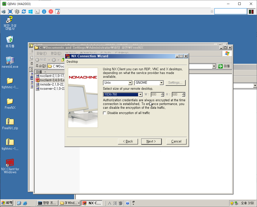
Task: Toggle fullscreen mode in QEMU toolbar
Action: 10,11
